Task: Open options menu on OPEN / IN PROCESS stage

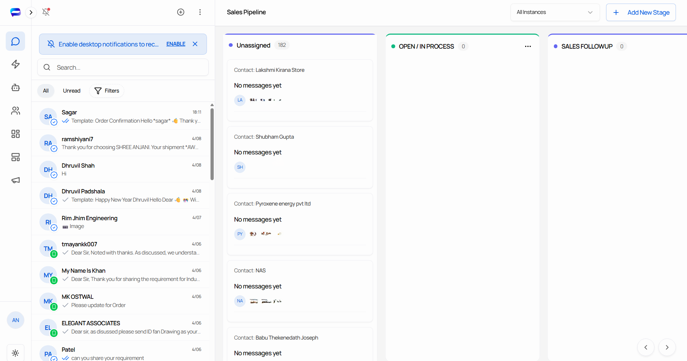Action: [x=528, y=46]
